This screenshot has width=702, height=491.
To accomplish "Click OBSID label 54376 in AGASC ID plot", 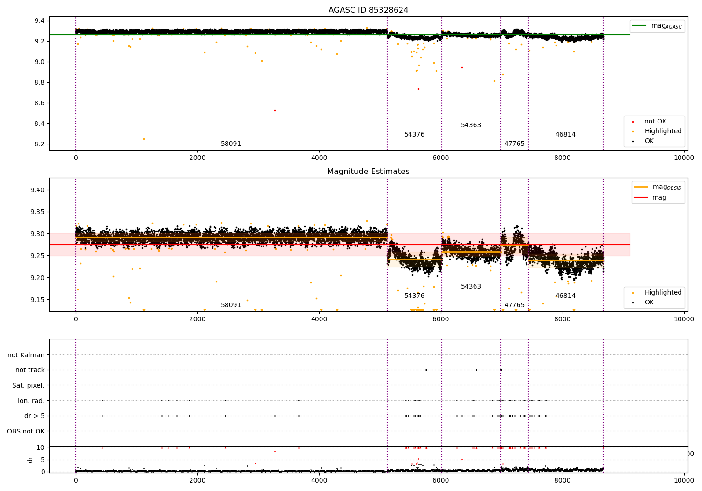I will (x=415, y=135).
